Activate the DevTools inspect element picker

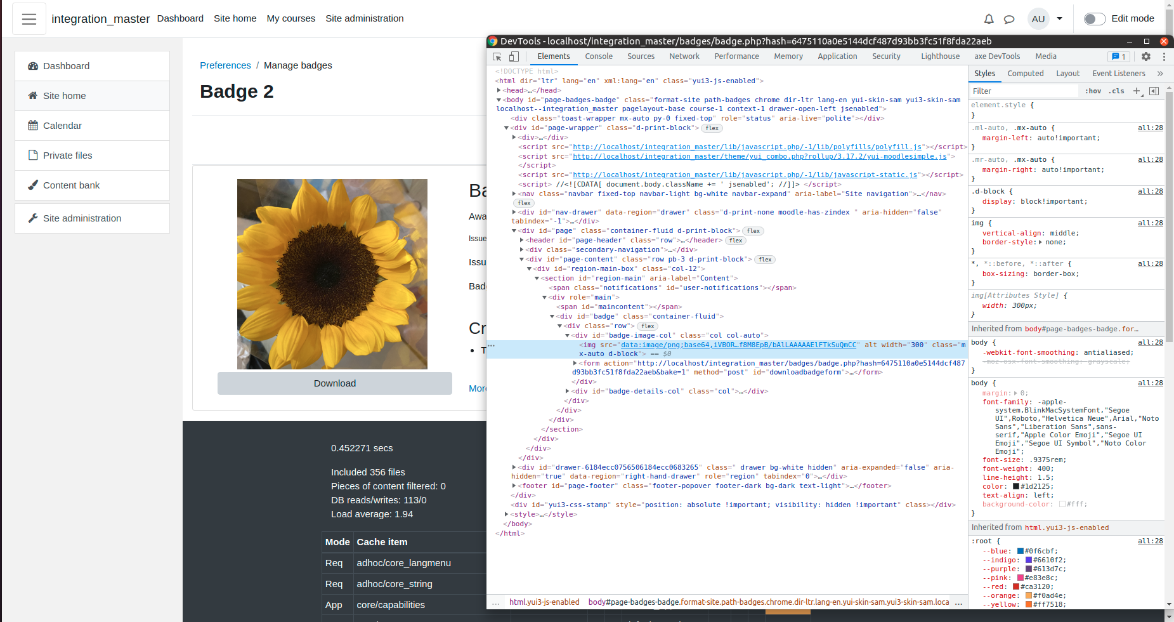click(497, 56)
